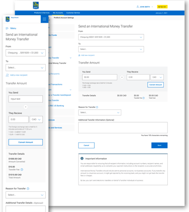Click the desktop Reason for Transfer help icon
Screen dimensions: 189x212
coord(97,107)
